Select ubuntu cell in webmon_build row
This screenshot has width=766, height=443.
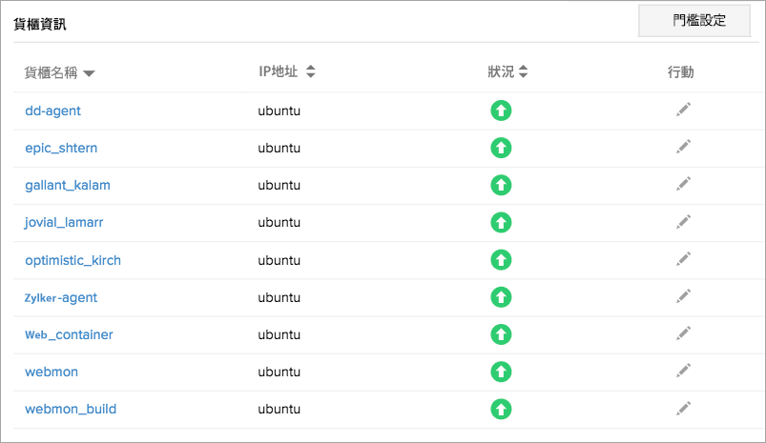(x=279, y=409)
